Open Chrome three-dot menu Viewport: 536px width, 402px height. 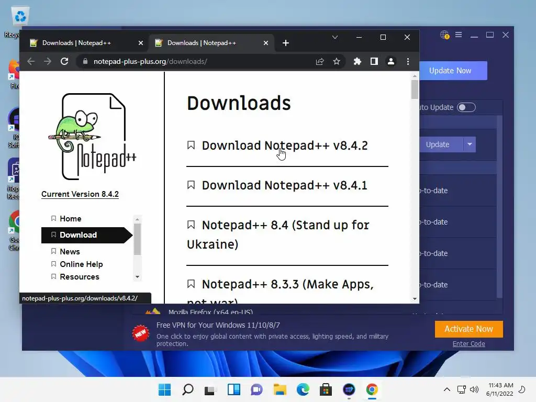(408, 62)
